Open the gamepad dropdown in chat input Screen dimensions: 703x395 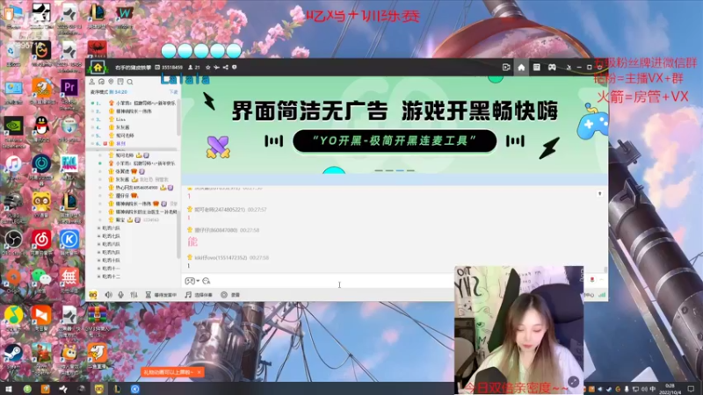192,281
